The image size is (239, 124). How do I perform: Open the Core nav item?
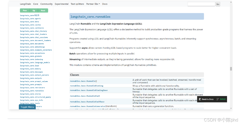[36, 4]
